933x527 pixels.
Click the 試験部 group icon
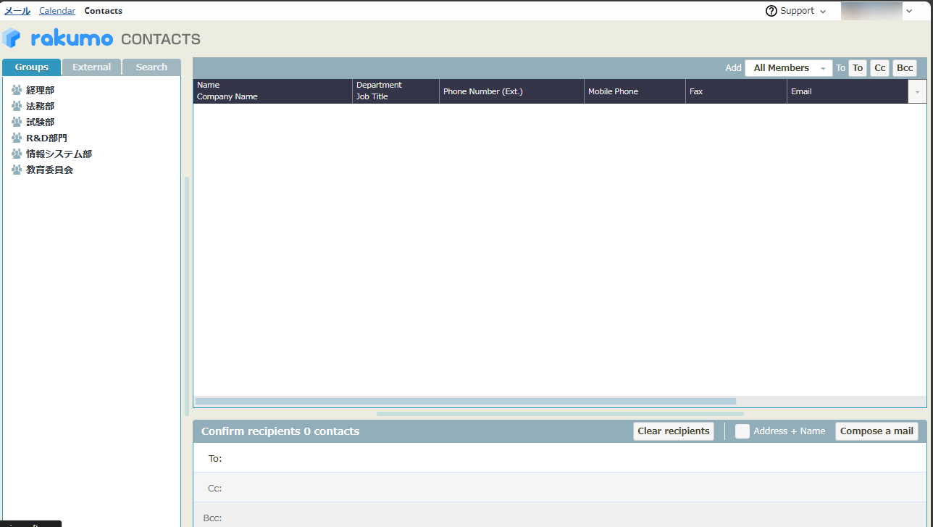17,122
